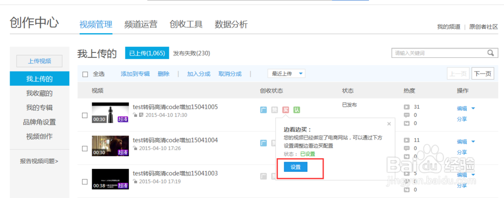This screenshot has height=198, width=504.
Task: Check the box for video 15041005
Action: [85, 115]
